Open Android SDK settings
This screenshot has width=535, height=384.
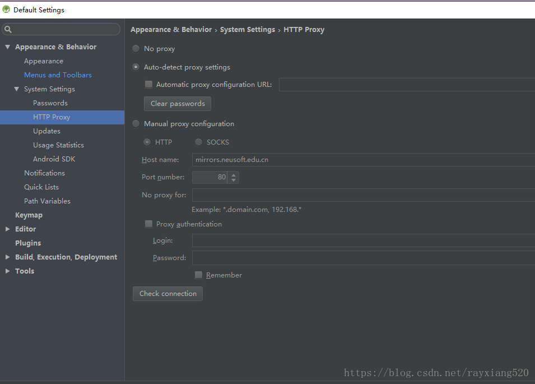[54, 159]
